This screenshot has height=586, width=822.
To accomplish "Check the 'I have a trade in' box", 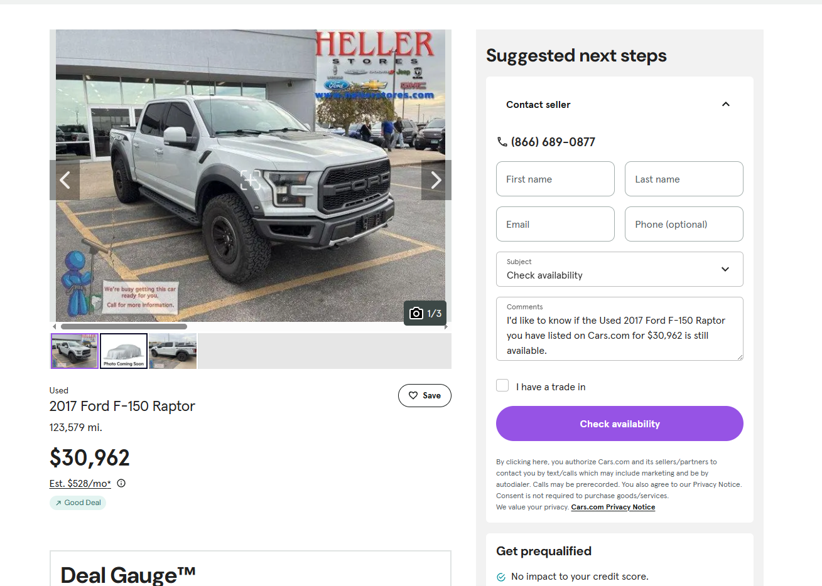I will (x=502, y=385).
